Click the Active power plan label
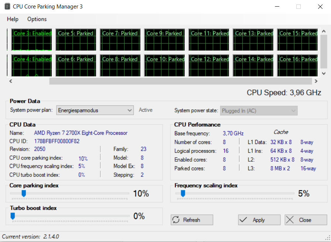This screenshot has height=242, width=331. pos(146,110)
